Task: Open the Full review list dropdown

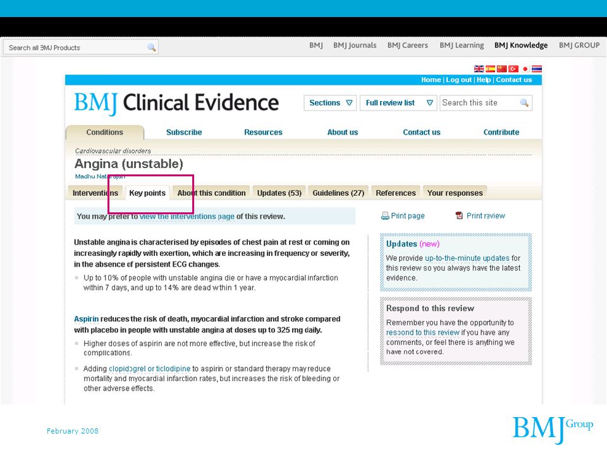Action: coord(398,103)
